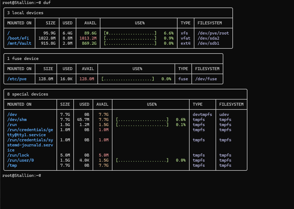Click the 1022.0M size value
Image resolution: width=294 pixels, height=209 pixels.
[47, 38]
